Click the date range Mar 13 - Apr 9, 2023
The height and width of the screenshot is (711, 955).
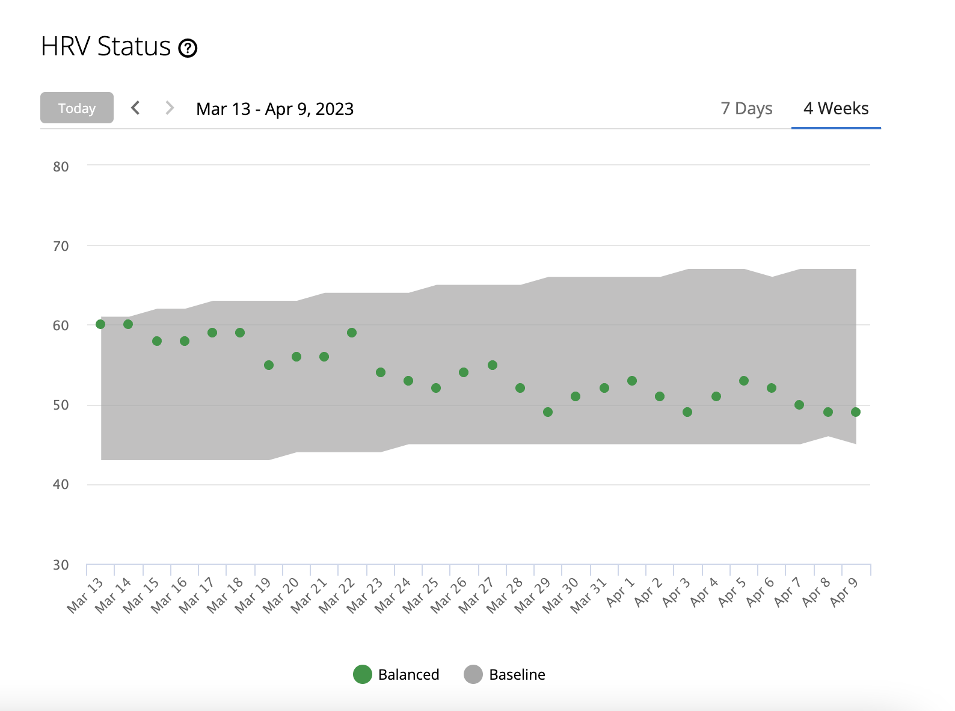click(275, 109)
